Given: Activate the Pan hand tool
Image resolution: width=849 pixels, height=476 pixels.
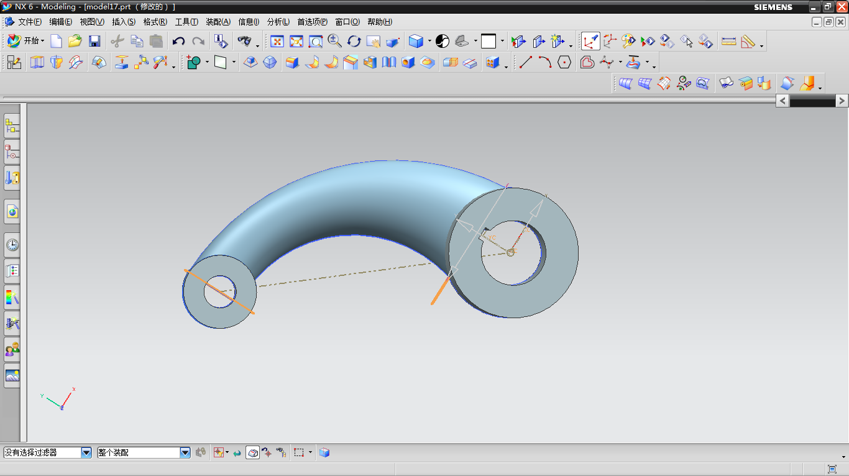Looking at the screenshot, I should [374, 42].
